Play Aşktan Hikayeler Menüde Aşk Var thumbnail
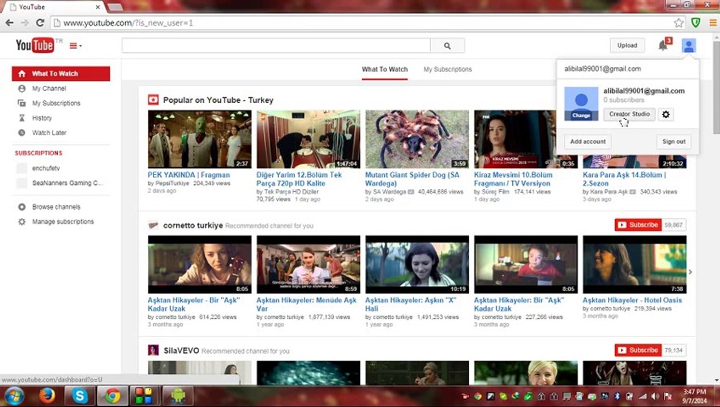Image resolution: width=720 pixels, height=407 pixels. pos(308,265)
